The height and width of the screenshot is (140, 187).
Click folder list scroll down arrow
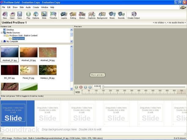[71, 41]
